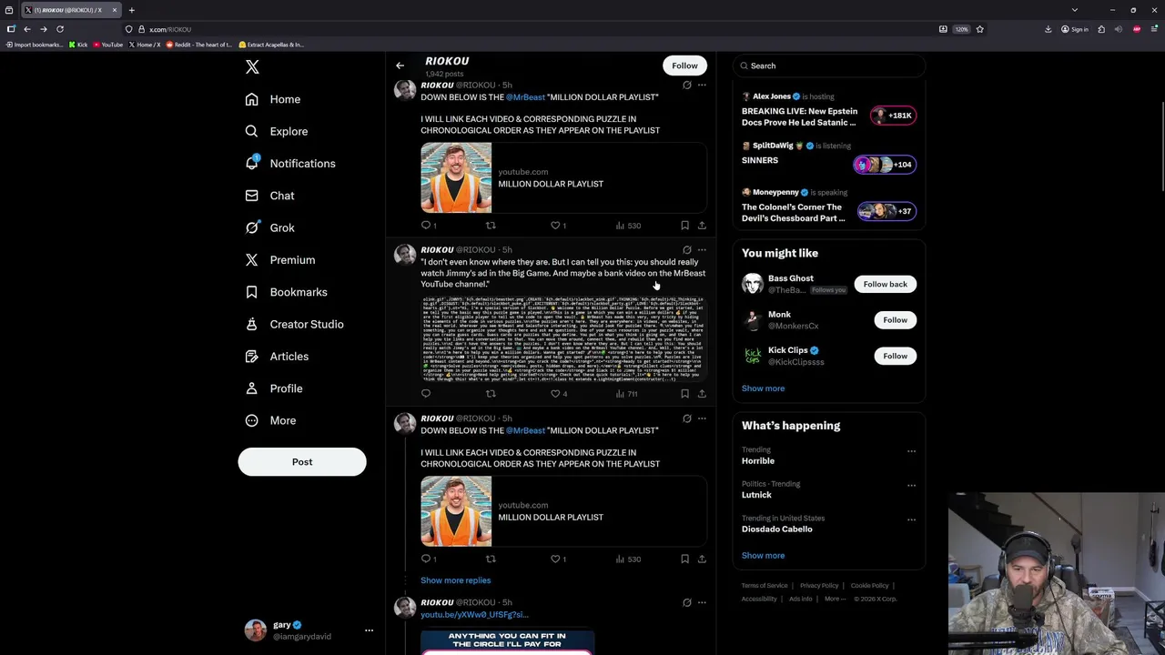Open the Kick bookmark in bookmarks bar
Image resolution: width=1165 pixels, height=655 pixels.
click(x=78, y=45)
